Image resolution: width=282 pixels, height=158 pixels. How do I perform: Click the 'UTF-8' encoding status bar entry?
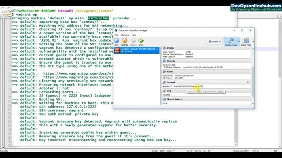click(256, 151)
